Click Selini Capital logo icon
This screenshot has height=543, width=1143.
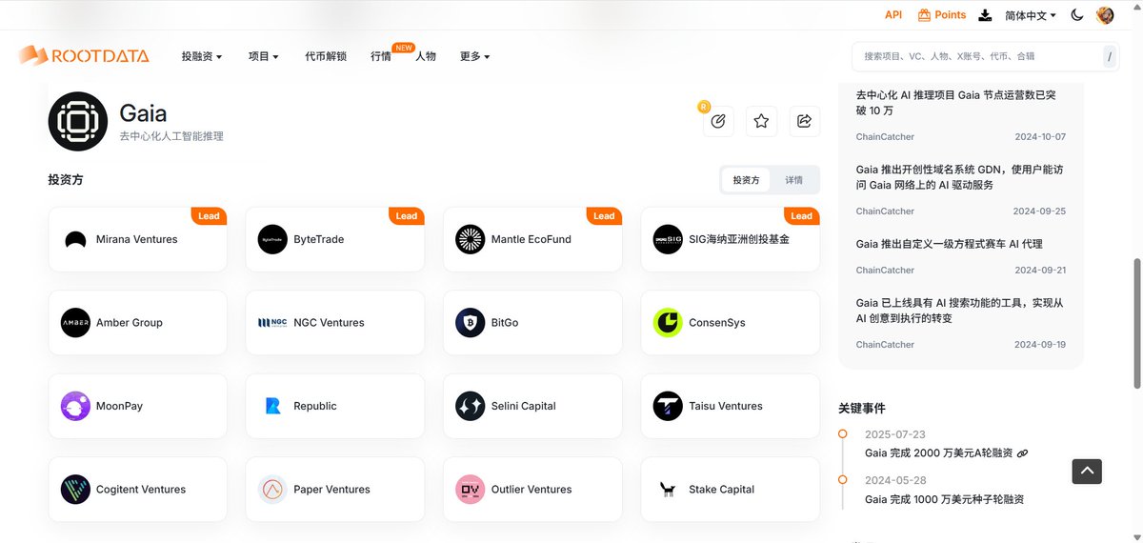(471, 406)
